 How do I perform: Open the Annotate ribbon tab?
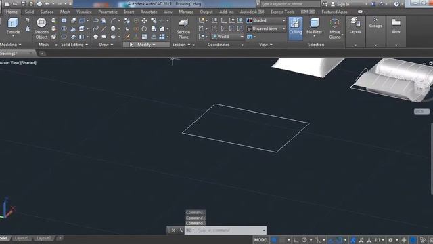click(x=149, y=12)
